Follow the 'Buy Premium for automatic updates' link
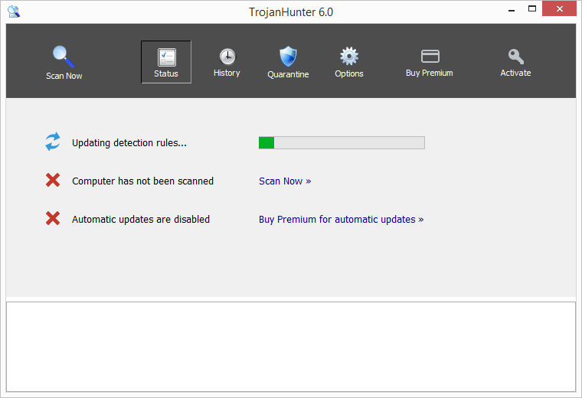 (341, 219)
